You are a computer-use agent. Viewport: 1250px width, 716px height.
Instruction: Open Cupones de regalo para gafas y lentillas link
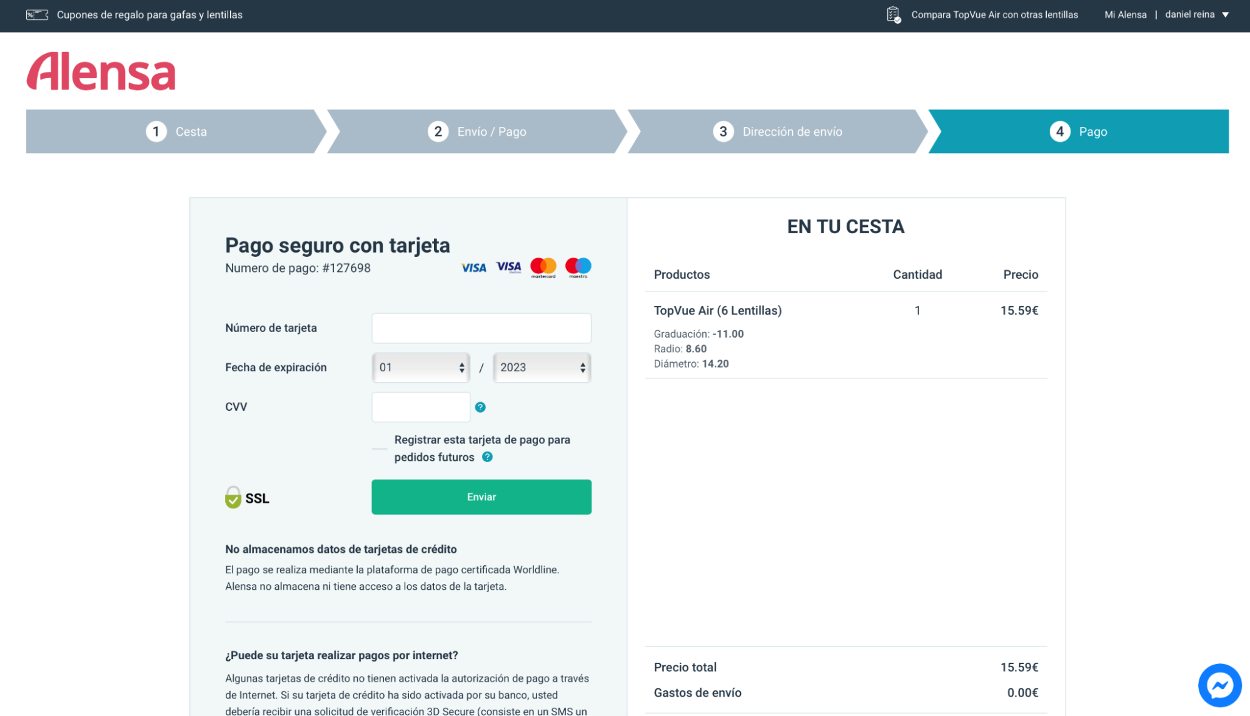coord(149,14)
